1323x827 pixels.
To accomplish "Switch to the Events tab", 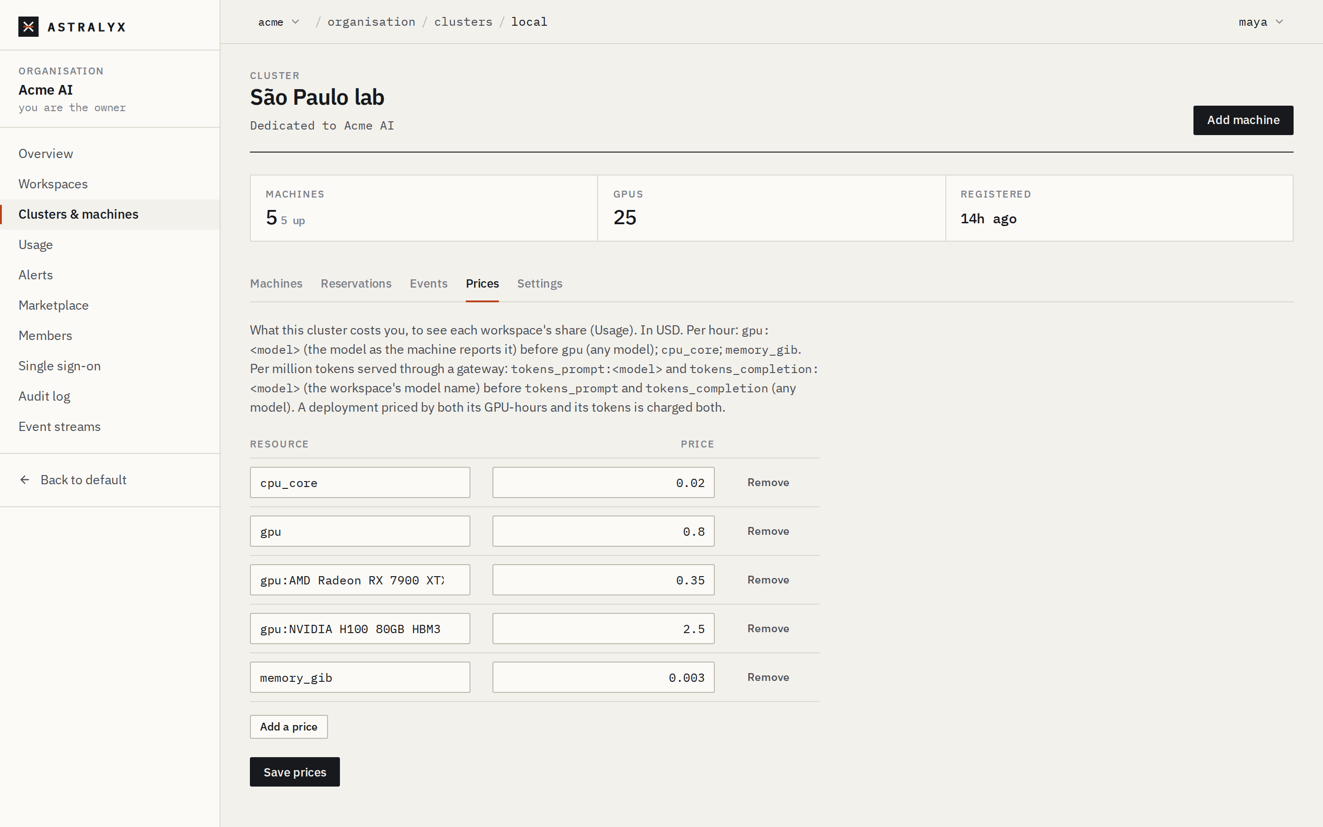I will point(429,283).
